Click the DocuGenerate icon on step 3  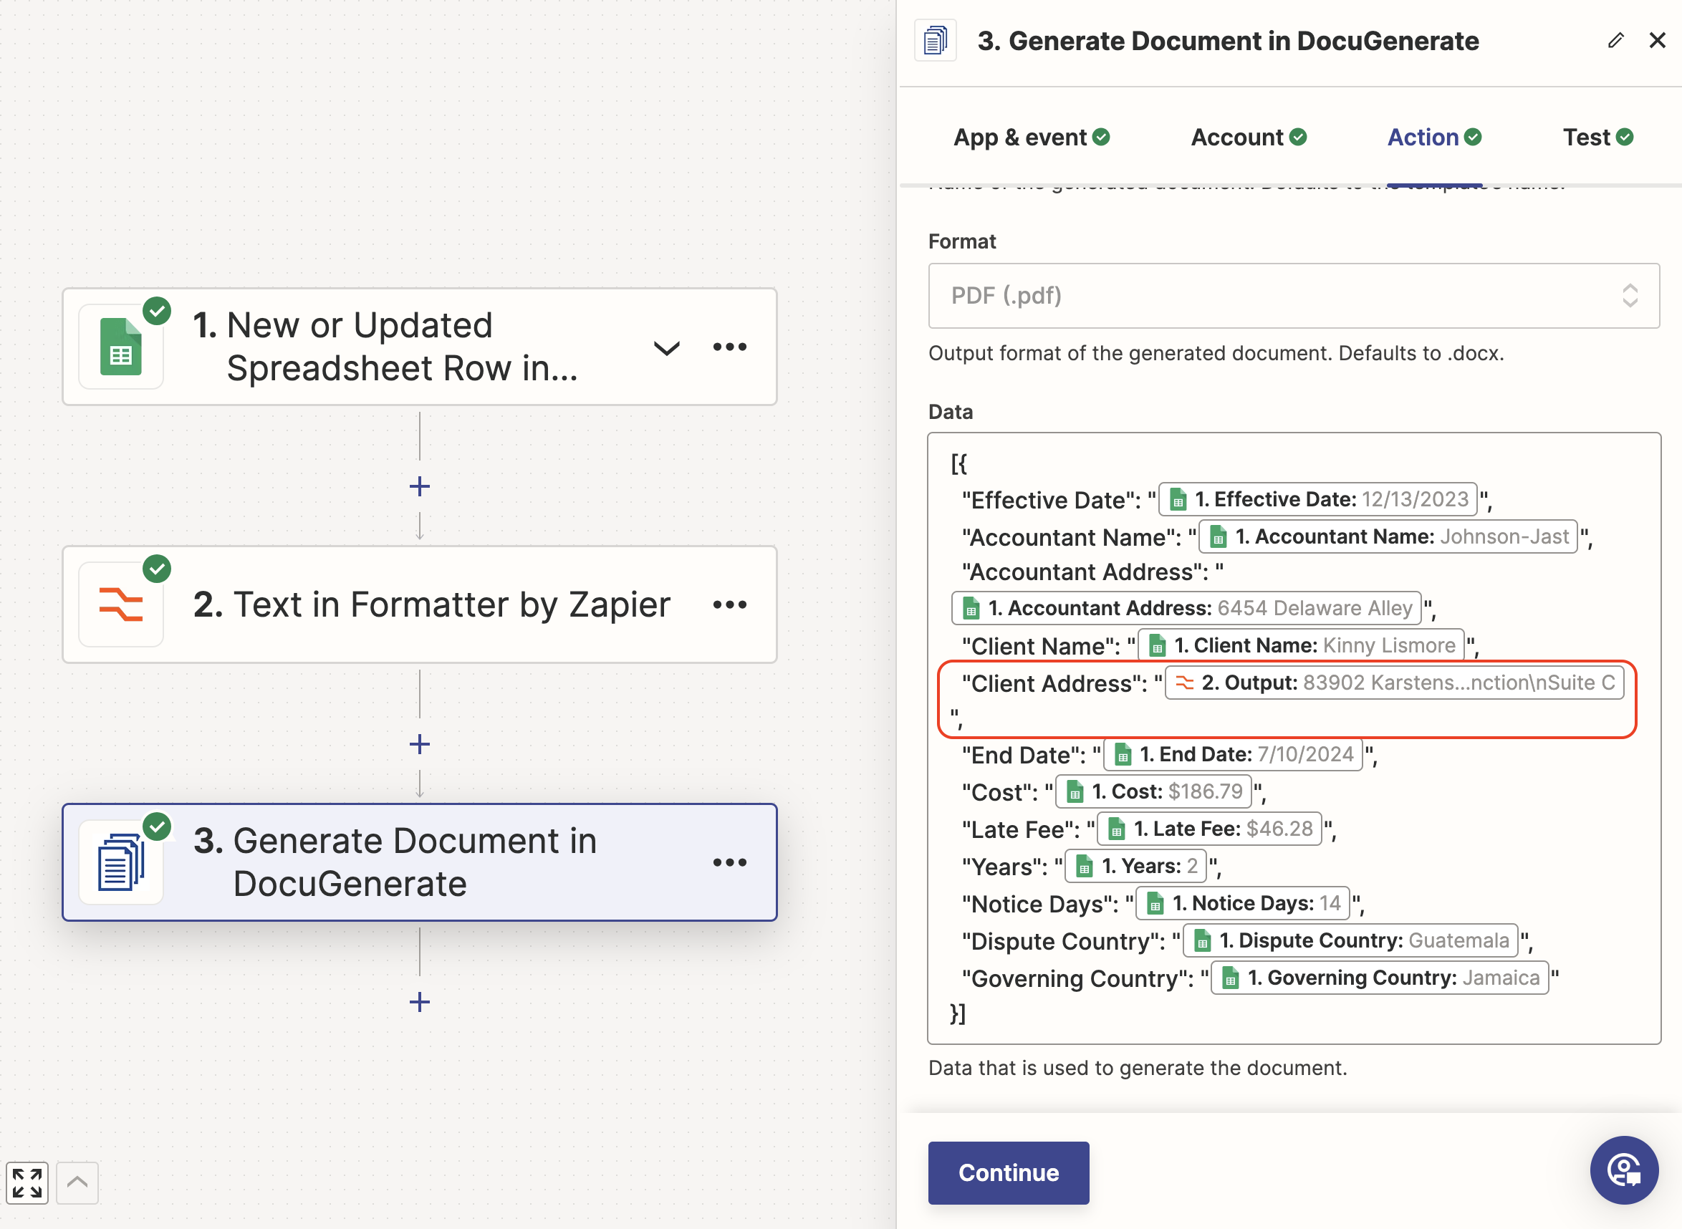(120, 862)
